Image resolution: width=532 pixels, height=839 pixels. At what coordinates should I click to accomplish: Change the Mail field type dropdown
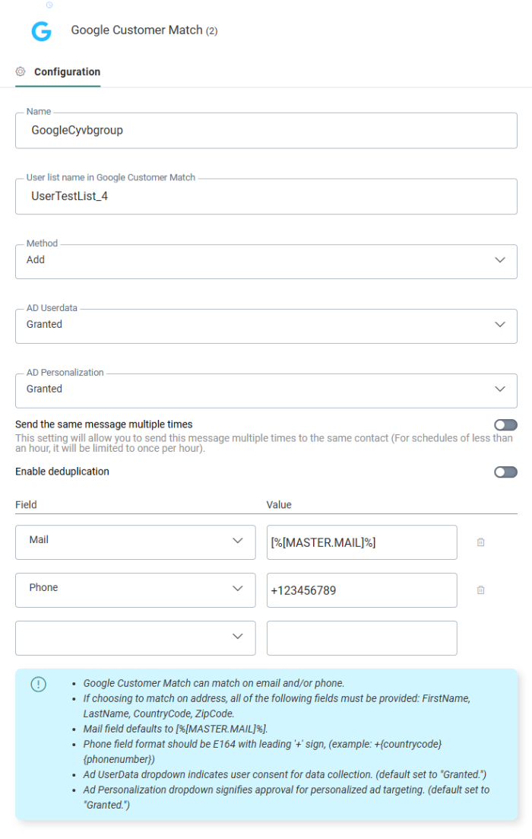[x=135, y=542]
